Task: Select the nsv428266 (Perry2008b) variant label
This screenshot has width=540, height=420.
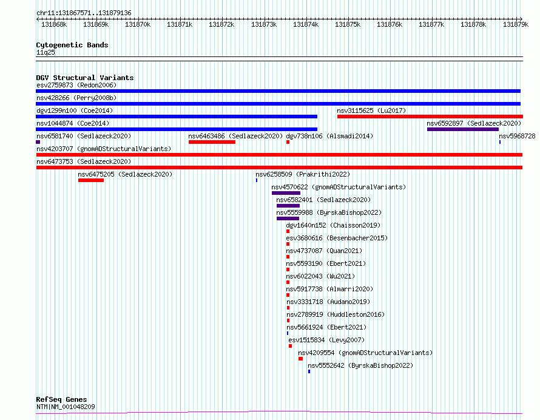Action: click(76, 98)
